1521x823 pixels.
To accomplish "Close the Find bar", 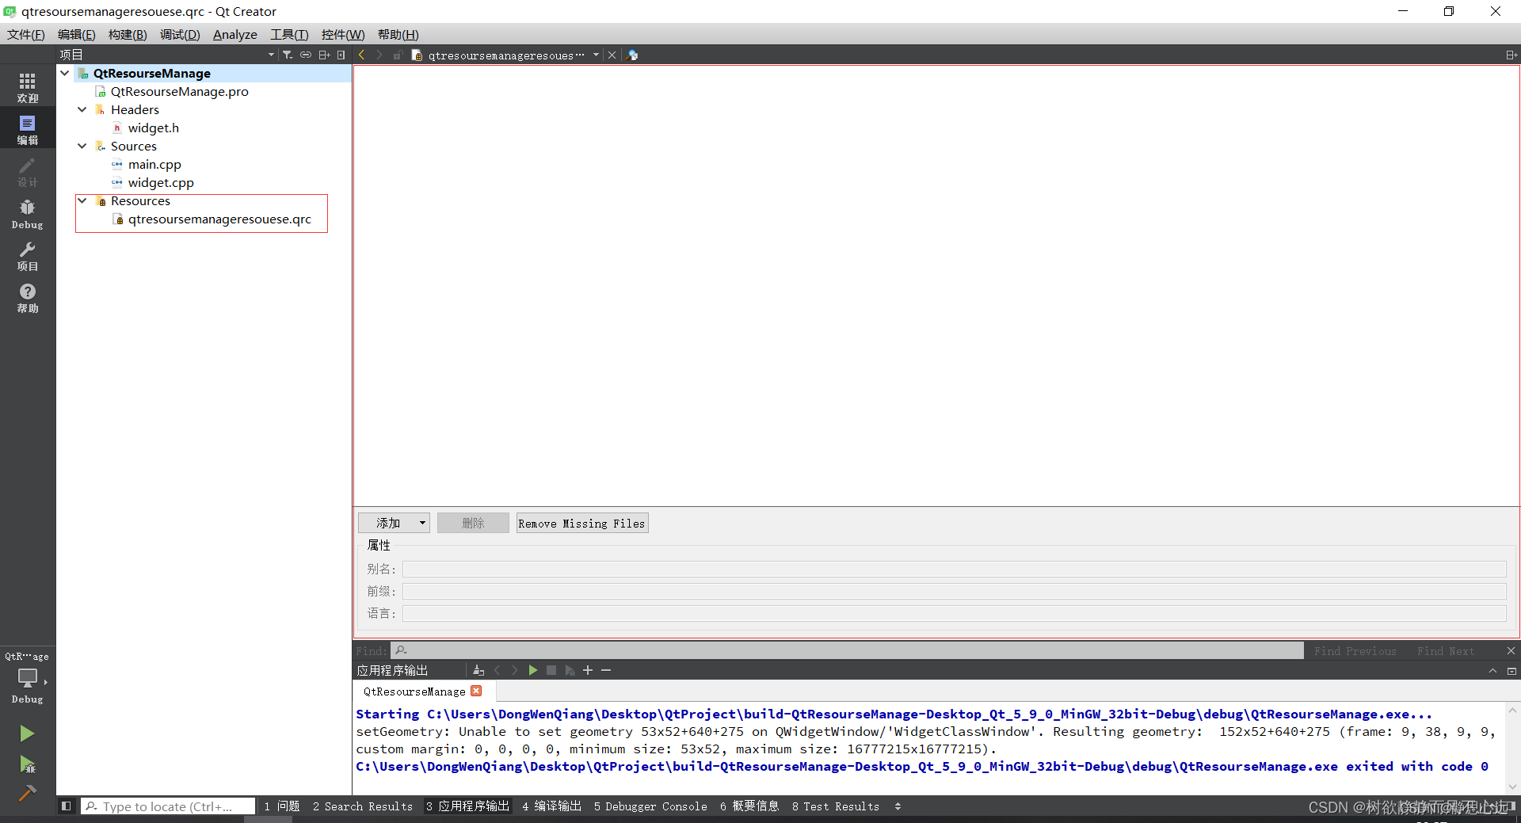I will coord(1511,650).
